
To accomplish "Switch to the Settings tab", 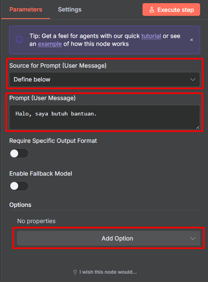I will 69,9.
